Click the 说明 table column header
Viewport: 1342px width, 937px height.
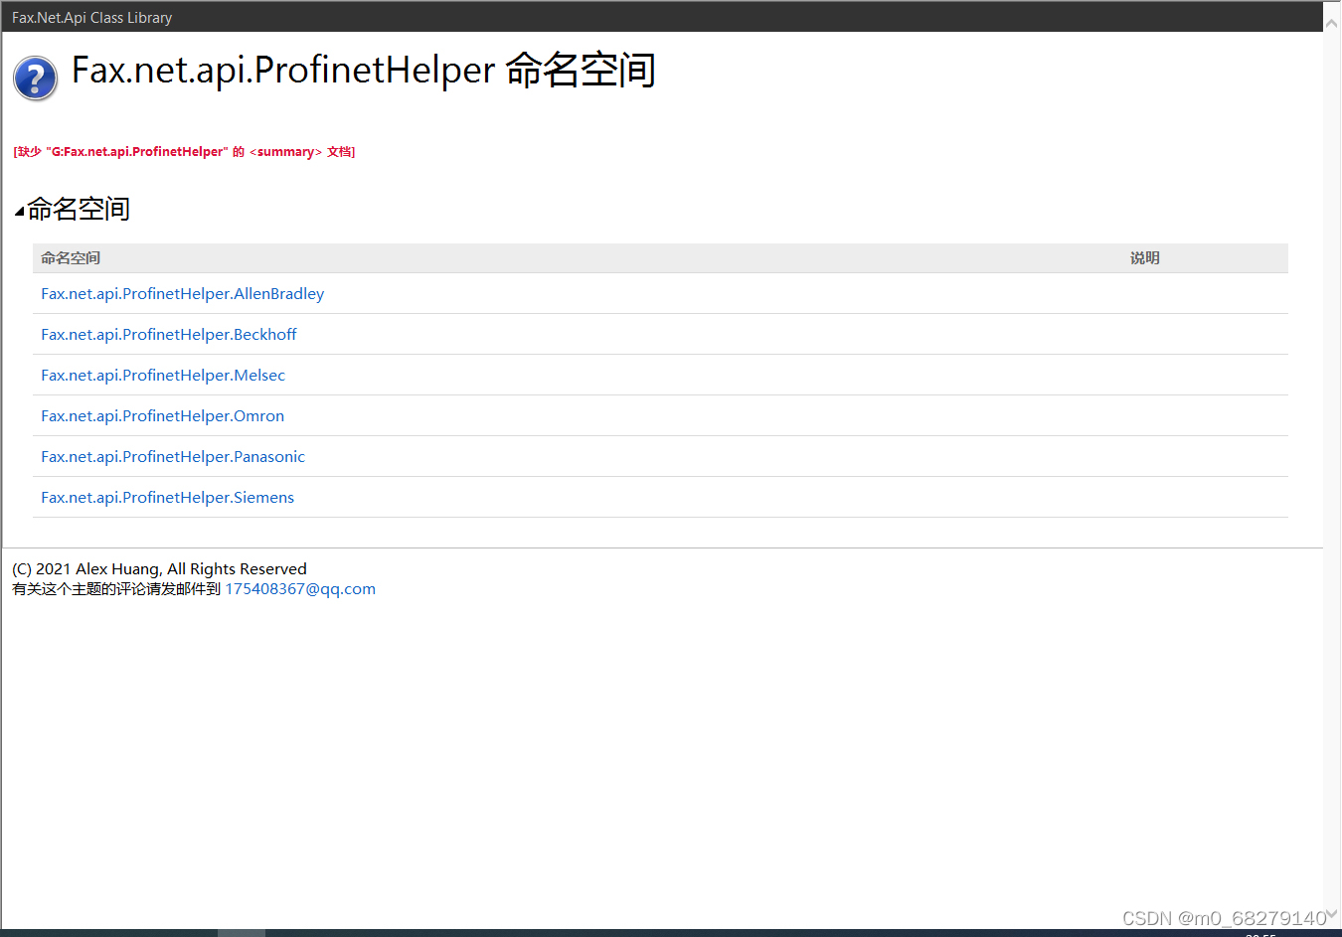click(x=1144, y=258)
